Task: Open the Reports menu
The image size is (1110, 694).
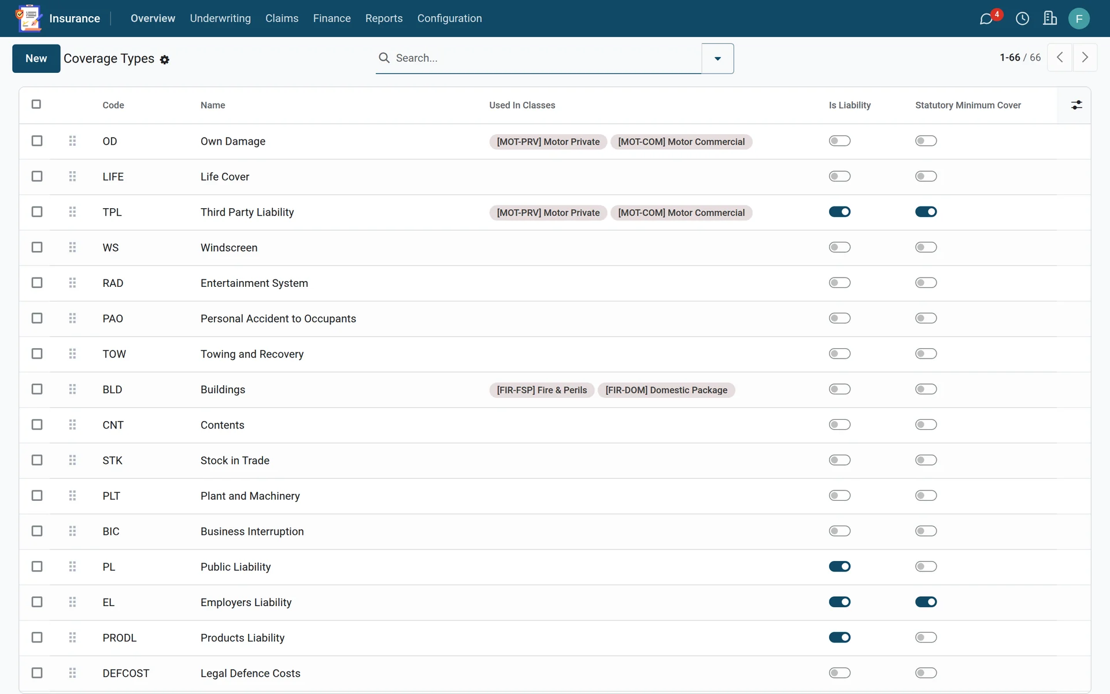Action: [384, 19]
